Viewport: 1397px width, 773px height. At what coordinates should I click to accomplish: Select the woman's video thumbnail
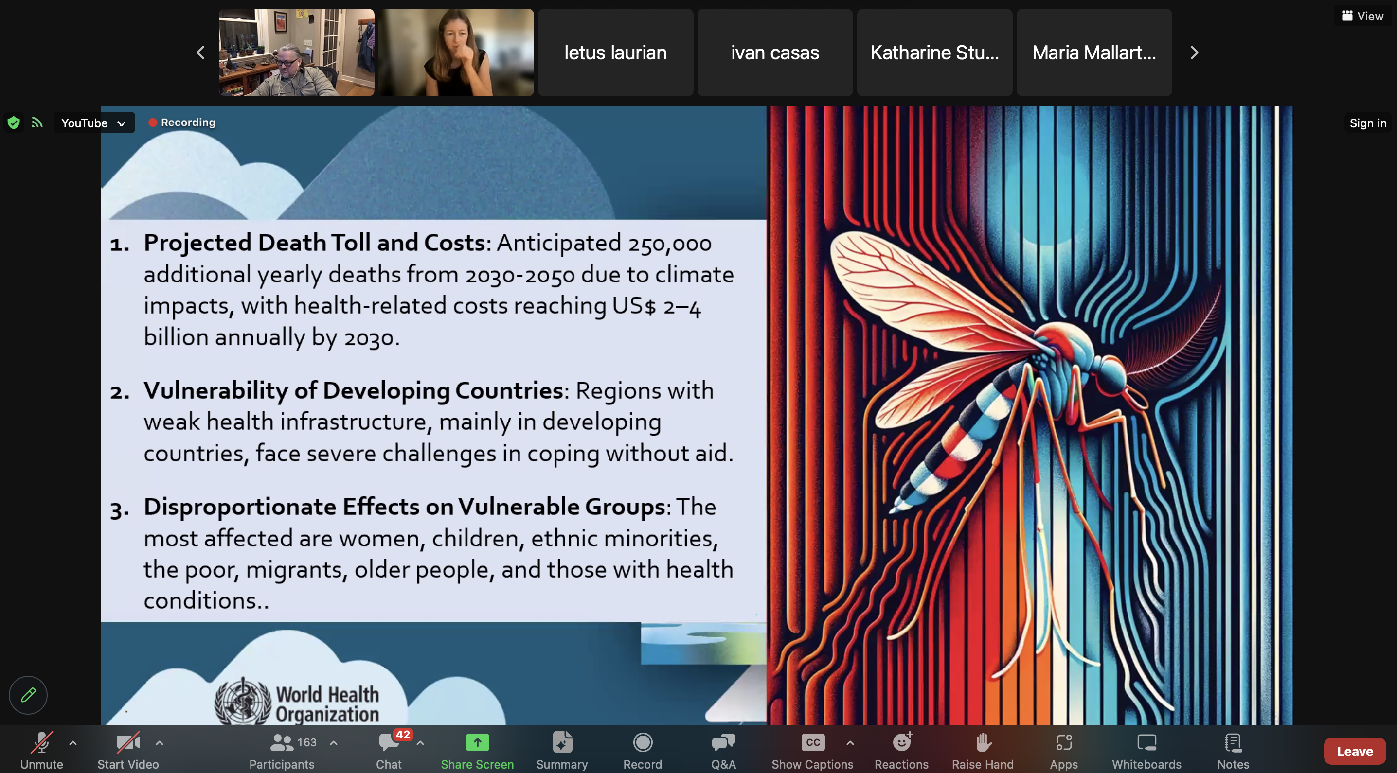[456, 53]
